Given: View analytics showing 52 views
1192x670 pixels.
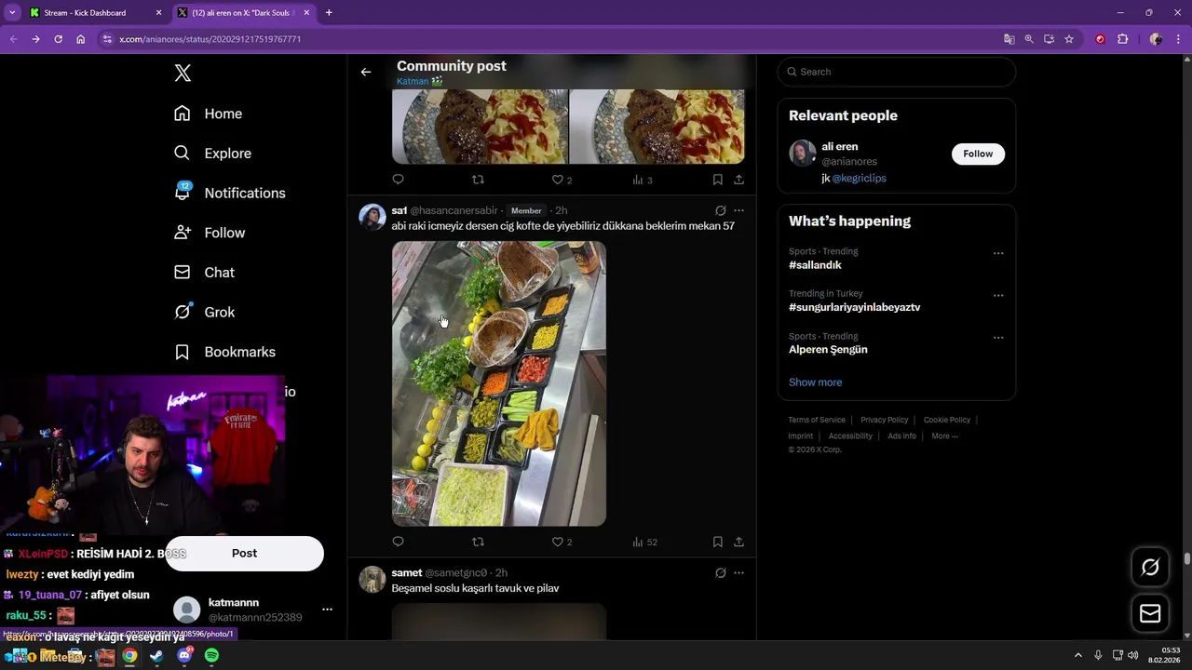Looking at the screenshot, I should (x=644, y=542).
